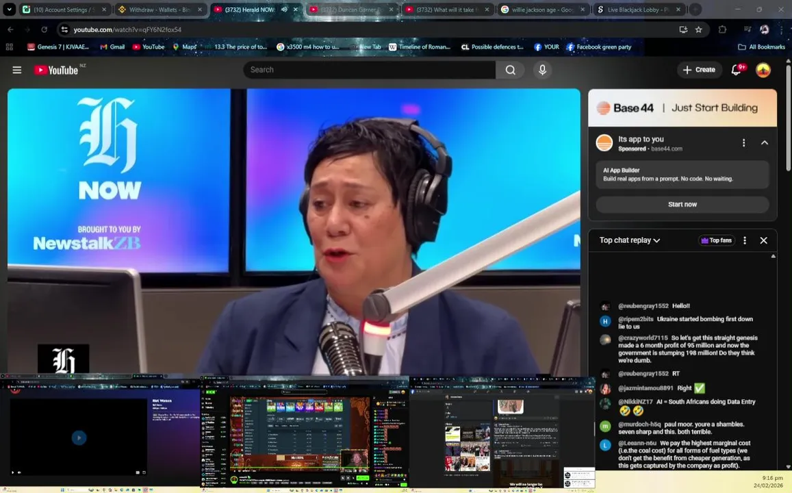The height and width of the screenshot is (493, 792).
Task: Click the Create button
Action: tap(699, 70)
